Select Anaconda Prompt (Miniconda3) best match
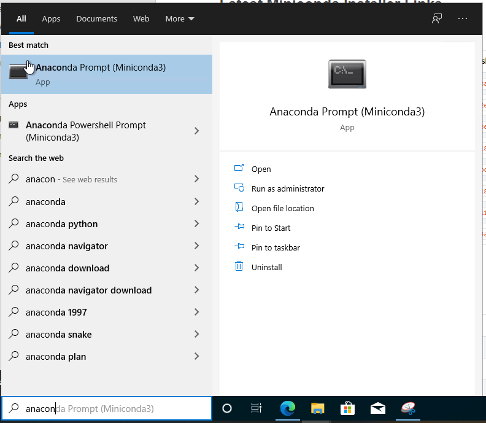486x423 pixels. click(107, 74)
